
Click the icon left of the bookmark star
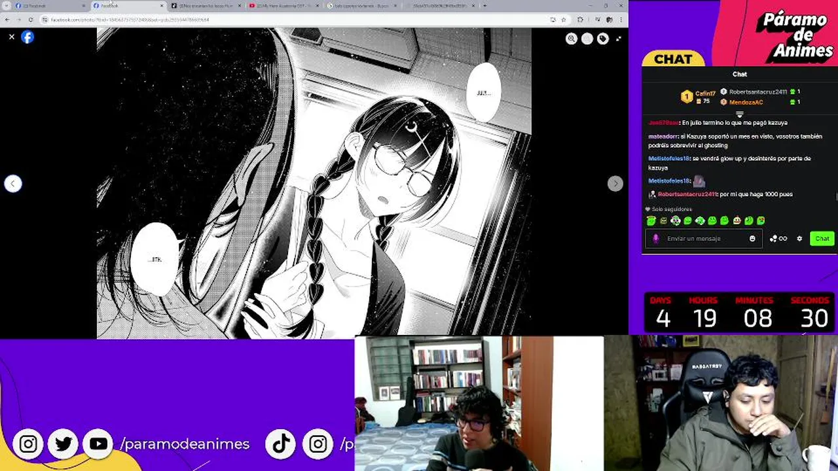553,20
